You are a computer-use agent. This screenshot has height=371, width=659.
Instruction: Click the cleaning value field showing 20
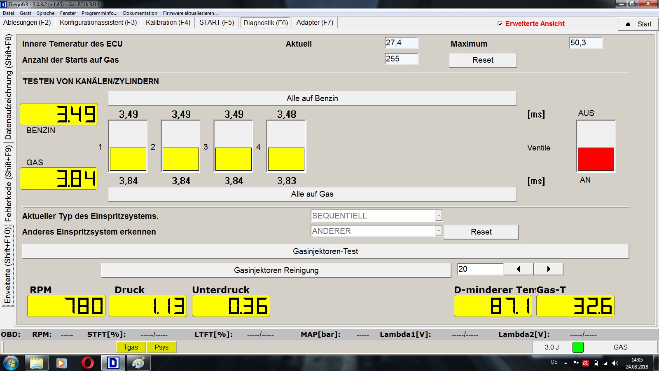coord(480,269)
